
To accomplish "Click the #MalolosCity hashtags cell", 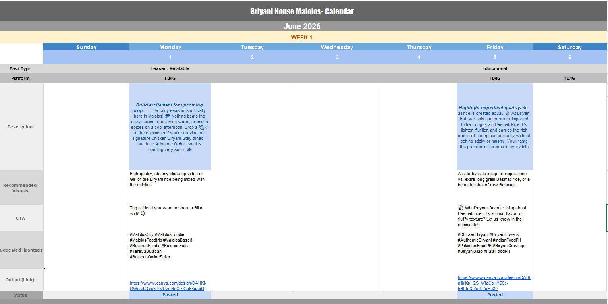I will tap(170, 250).
